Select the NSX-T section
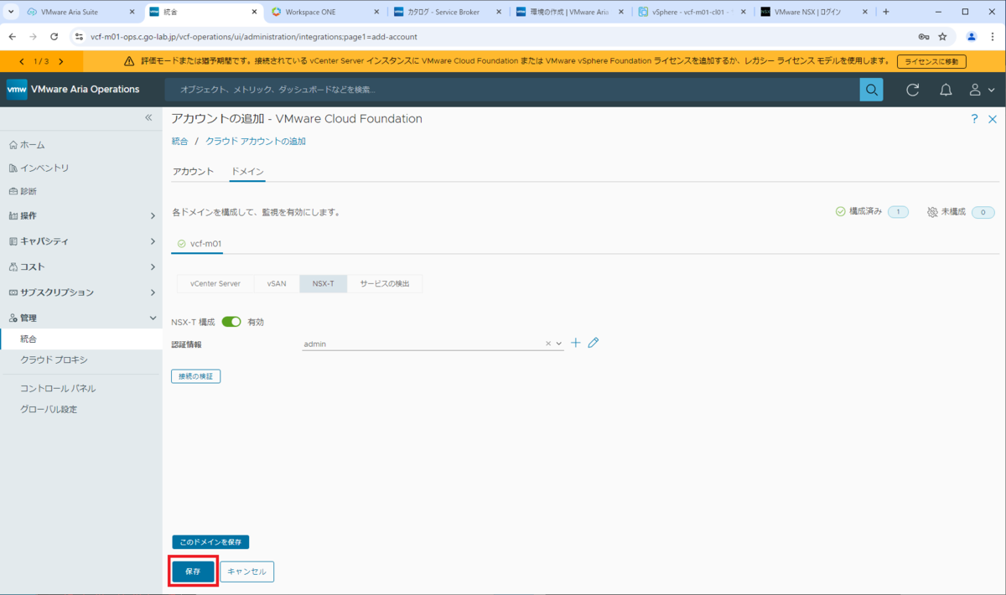 click(x=324, y=284)
